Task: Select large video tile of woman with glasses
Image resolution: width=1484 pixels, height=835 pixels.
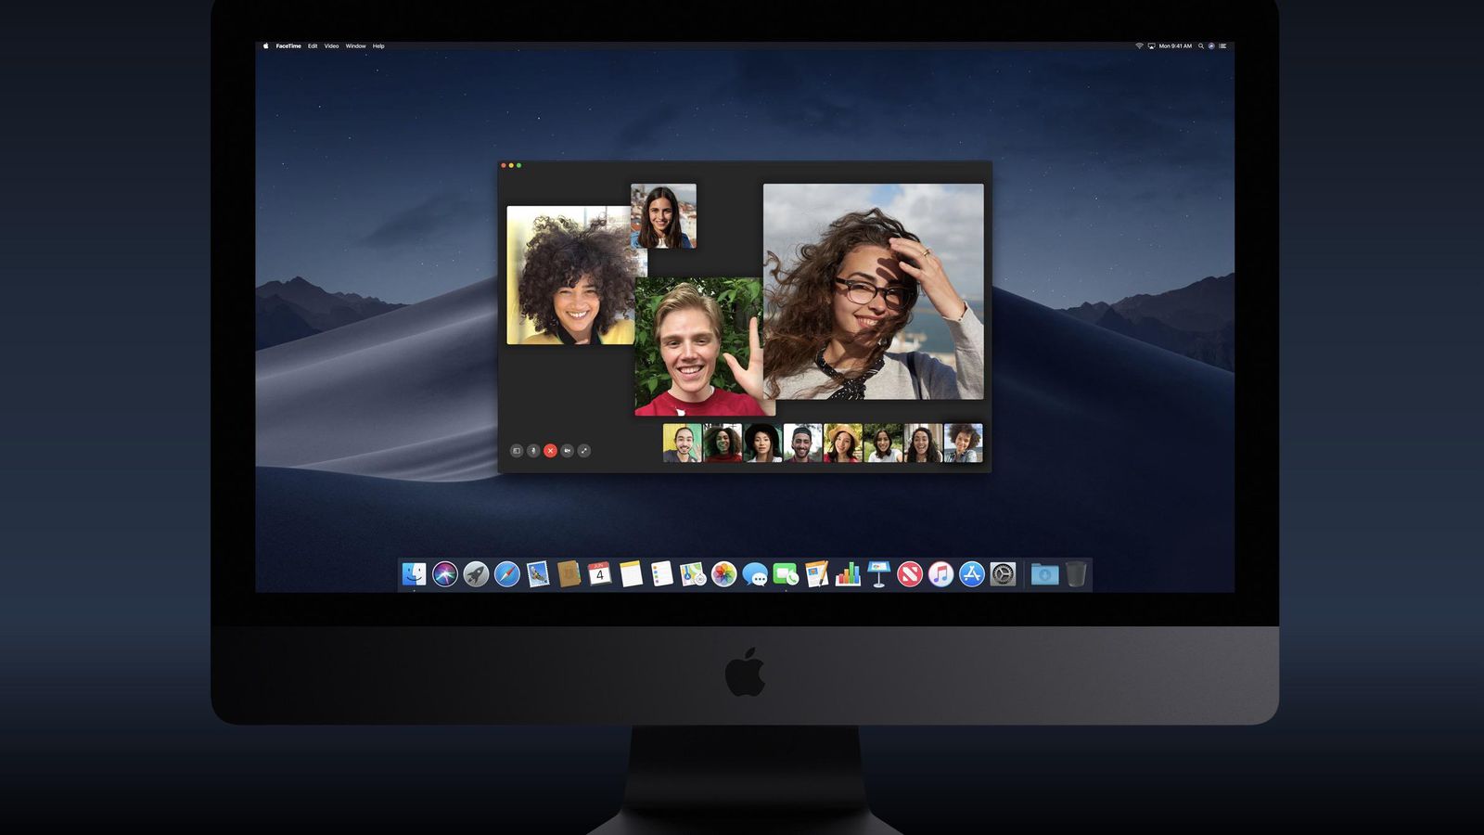Action: 874,291
